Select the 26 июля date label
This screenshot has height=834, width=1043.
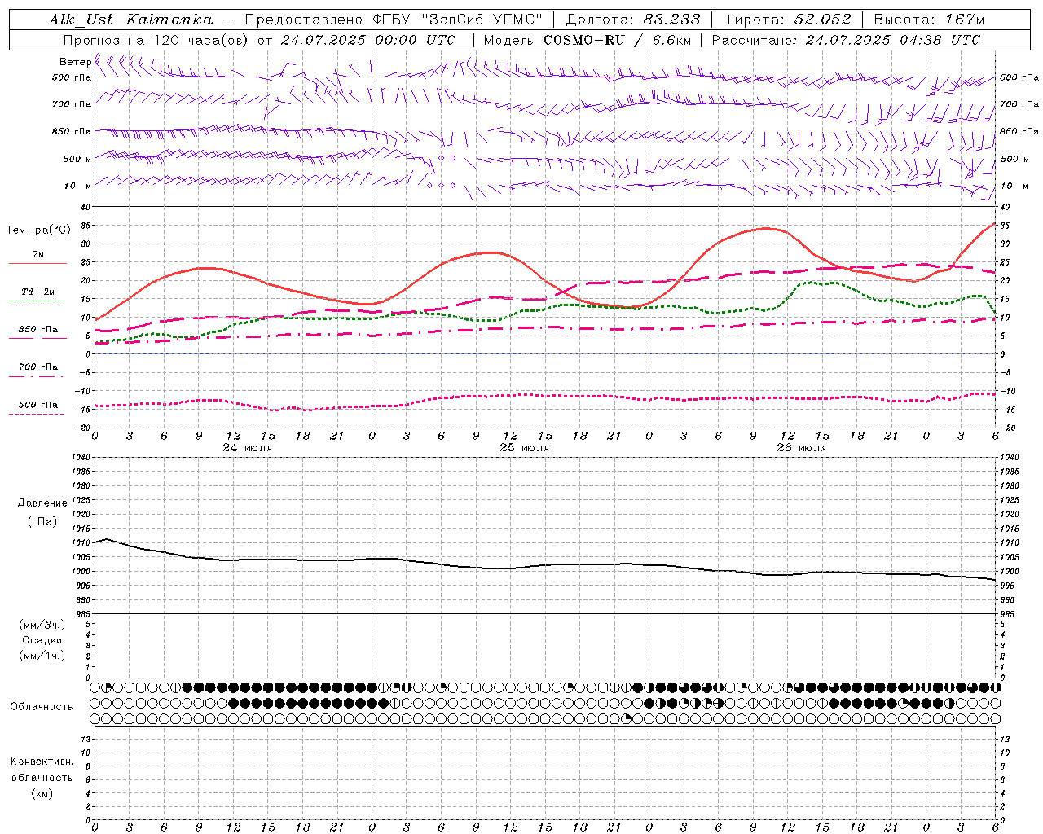tap(801, 448)
